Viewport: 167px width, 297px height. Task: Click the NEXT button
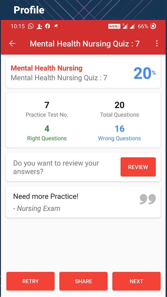136,281
